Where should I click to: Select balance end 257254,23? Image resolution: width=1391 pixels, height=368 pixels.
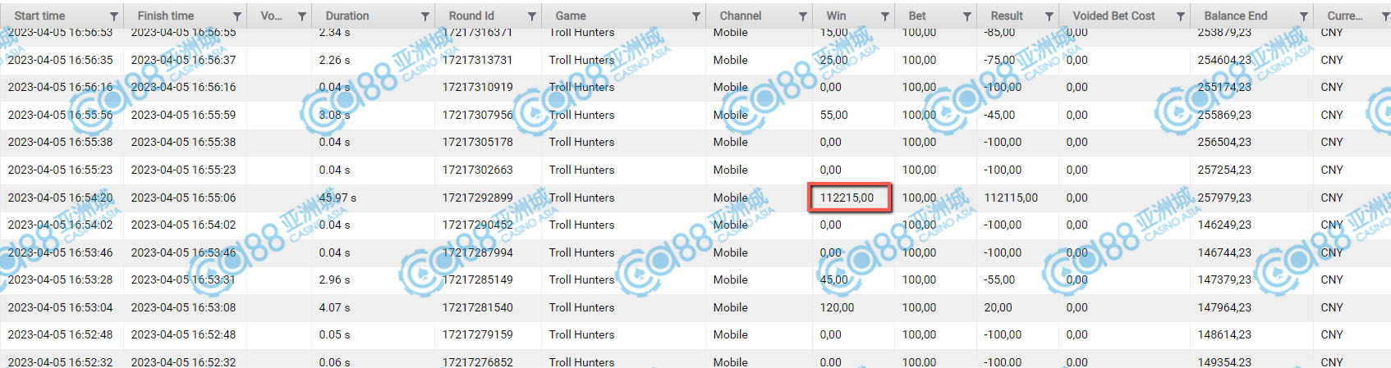click(1224, 170)
